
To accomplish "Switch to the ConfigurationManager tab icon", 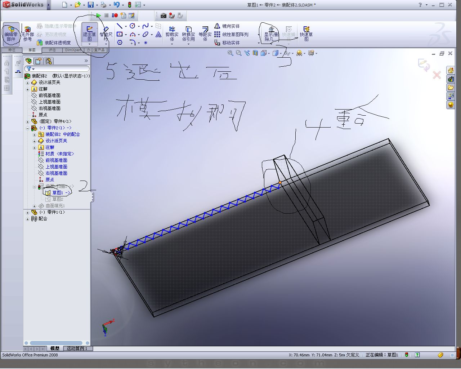I will pyautogui.click(x=49, y=61).
